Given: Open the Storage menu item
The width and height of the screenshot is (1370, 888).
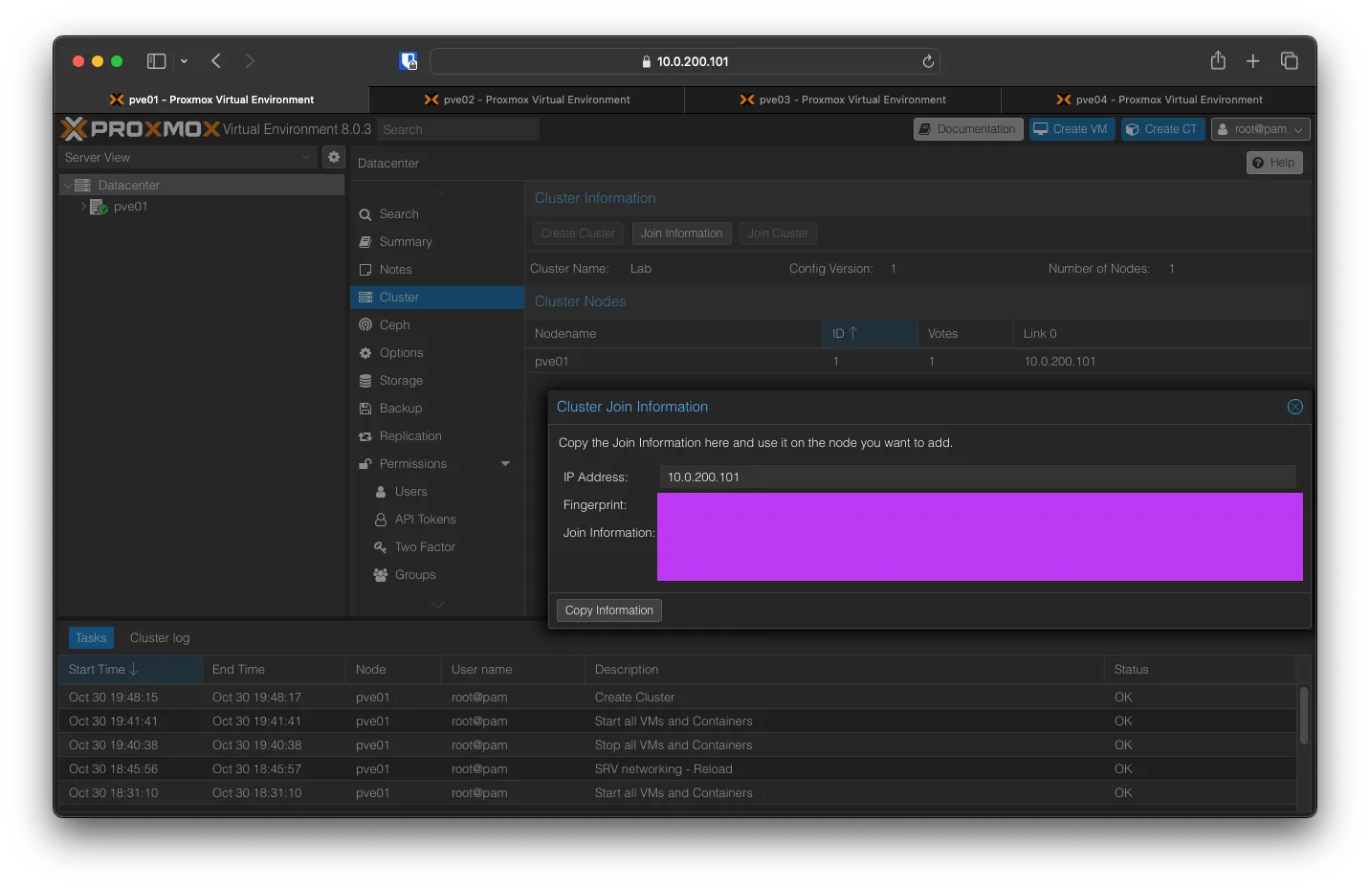Looking at the screenshot, I should pos(437,381).
